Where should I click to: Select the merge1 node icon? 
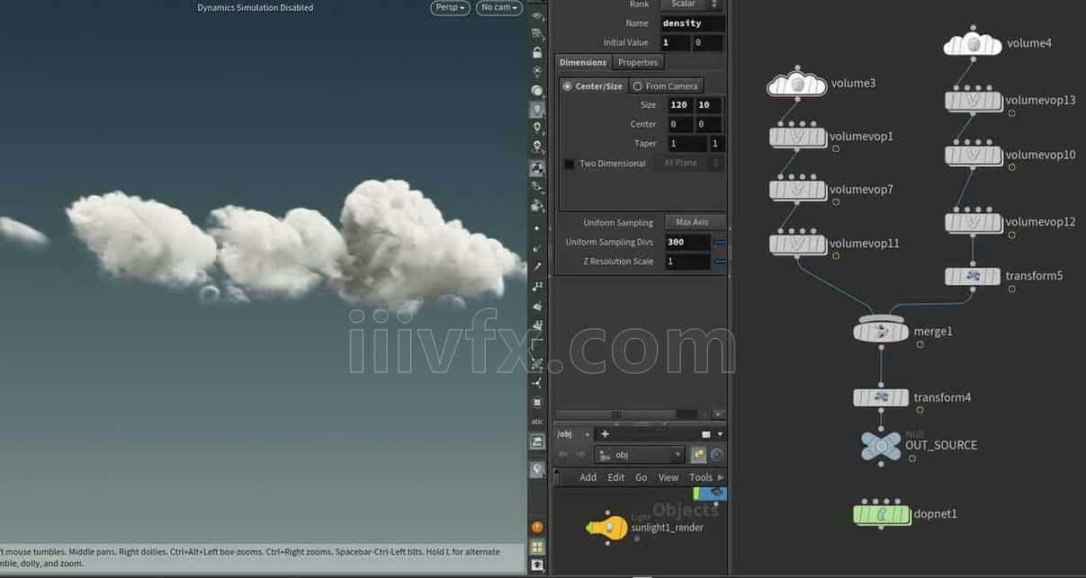point(881,331)
